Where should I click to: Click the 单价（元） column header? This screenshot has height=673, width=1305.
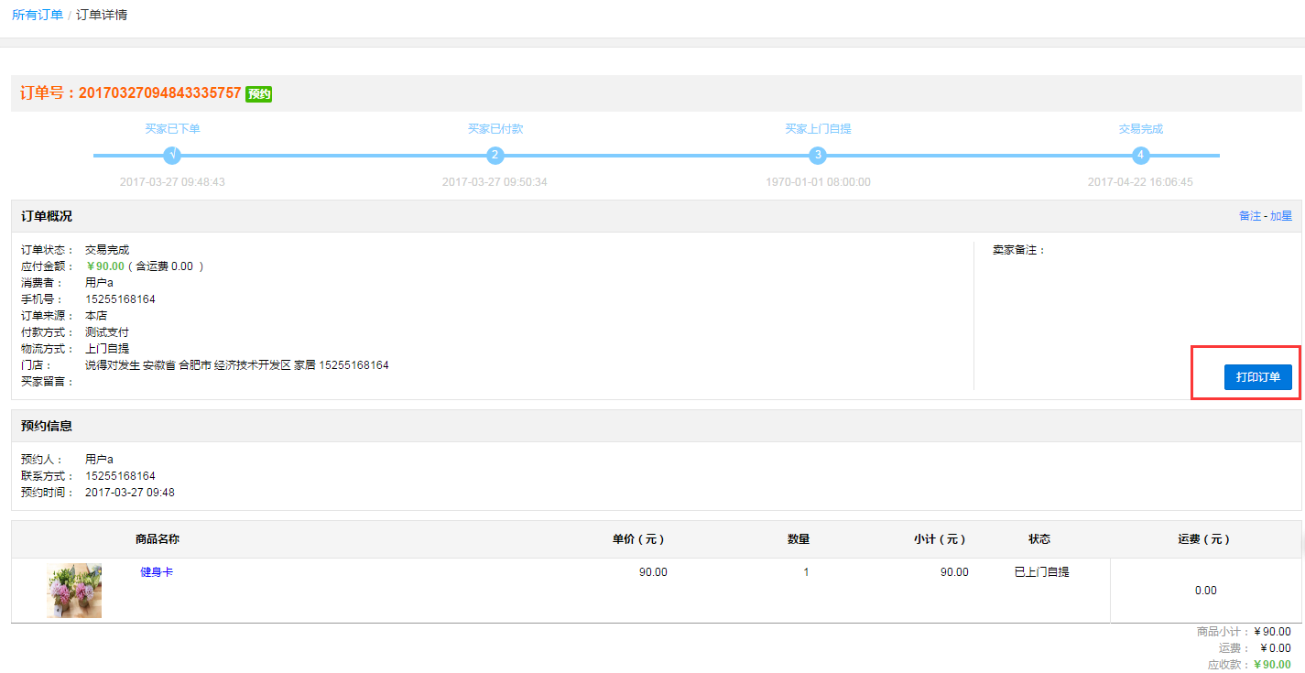tap(638, 539)
